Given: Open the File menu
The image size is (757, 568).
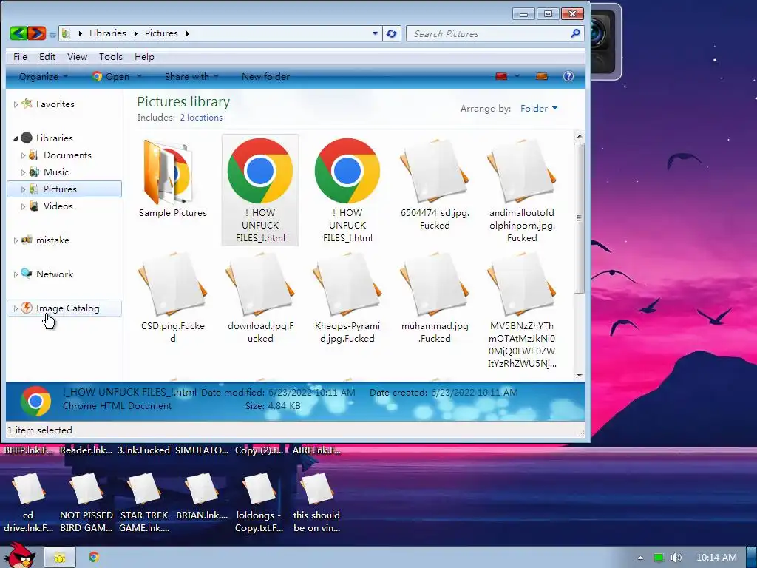Looking at the screenshot, I should [20, 56].
